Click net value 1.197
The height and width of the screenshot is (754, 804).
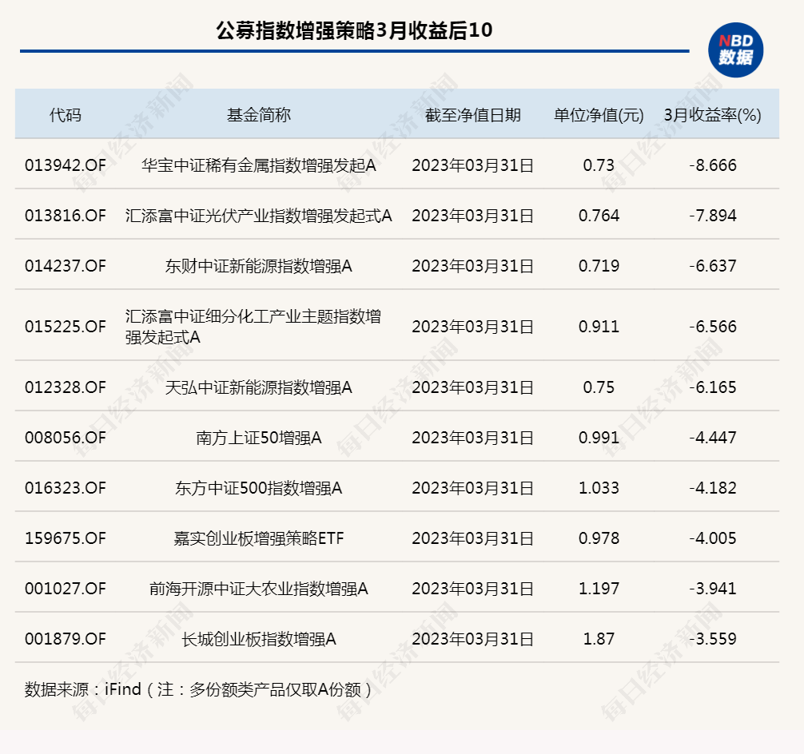click(x=599, y=588)
